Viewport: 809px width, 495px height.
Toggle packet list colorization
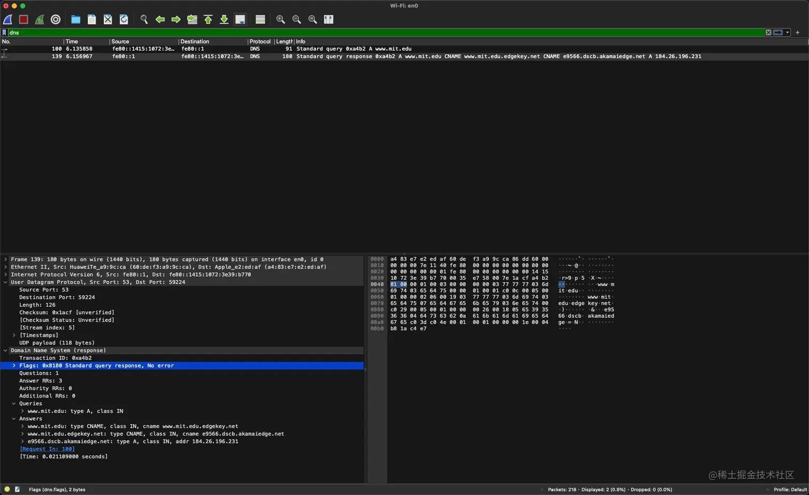[261, 20]
